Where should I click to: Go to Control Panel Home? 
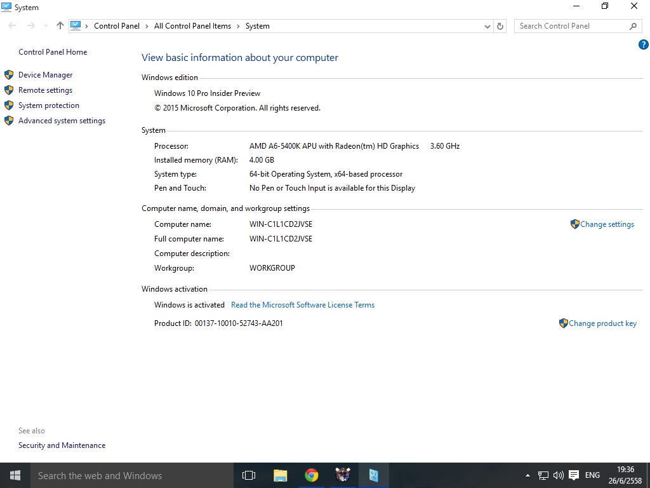pyautogui.click(x=53, y=52)
